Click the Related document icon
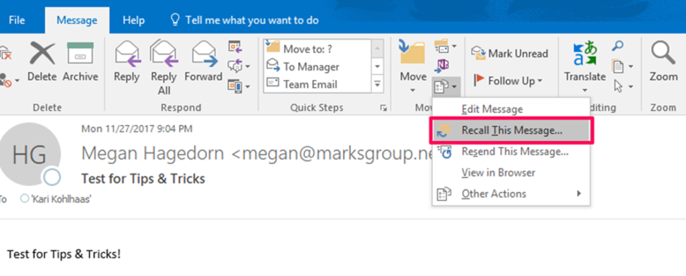686x276 pixels. pos(618,66)
